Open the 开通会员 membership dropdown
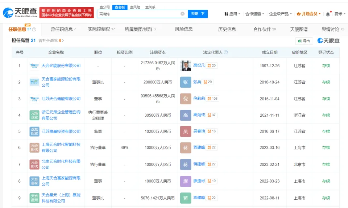The image size is (348, 208). click(x=308, y=14)
